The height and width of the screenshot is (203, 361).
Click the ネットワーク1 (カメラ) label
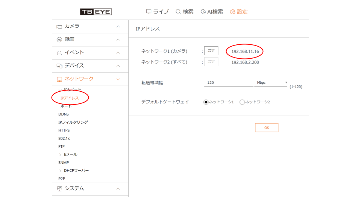(x=164, y=51)
